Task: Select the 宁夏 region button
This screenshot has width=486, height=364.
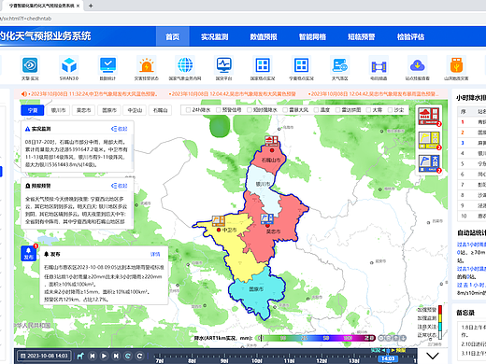Action: (33, 110)
